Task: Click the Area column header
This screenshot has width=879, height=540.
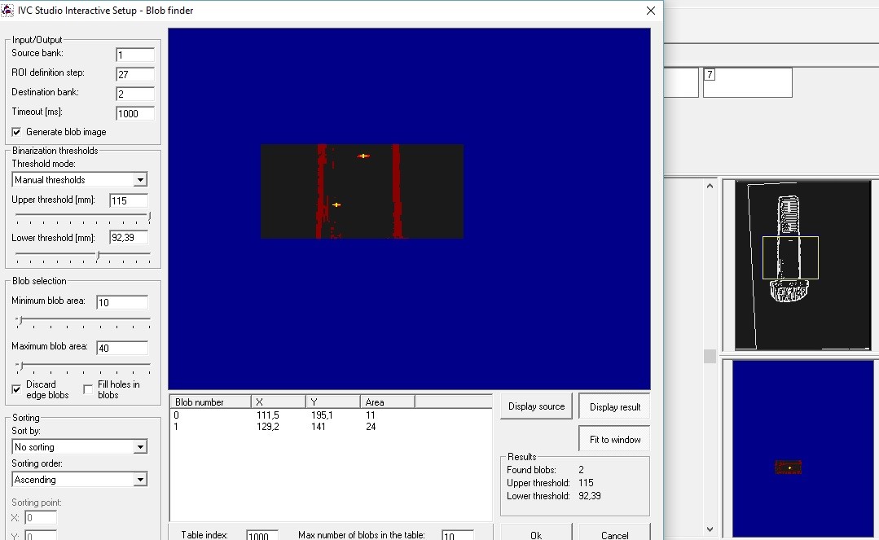Action: pyautogui.click(x=388, y=402)
